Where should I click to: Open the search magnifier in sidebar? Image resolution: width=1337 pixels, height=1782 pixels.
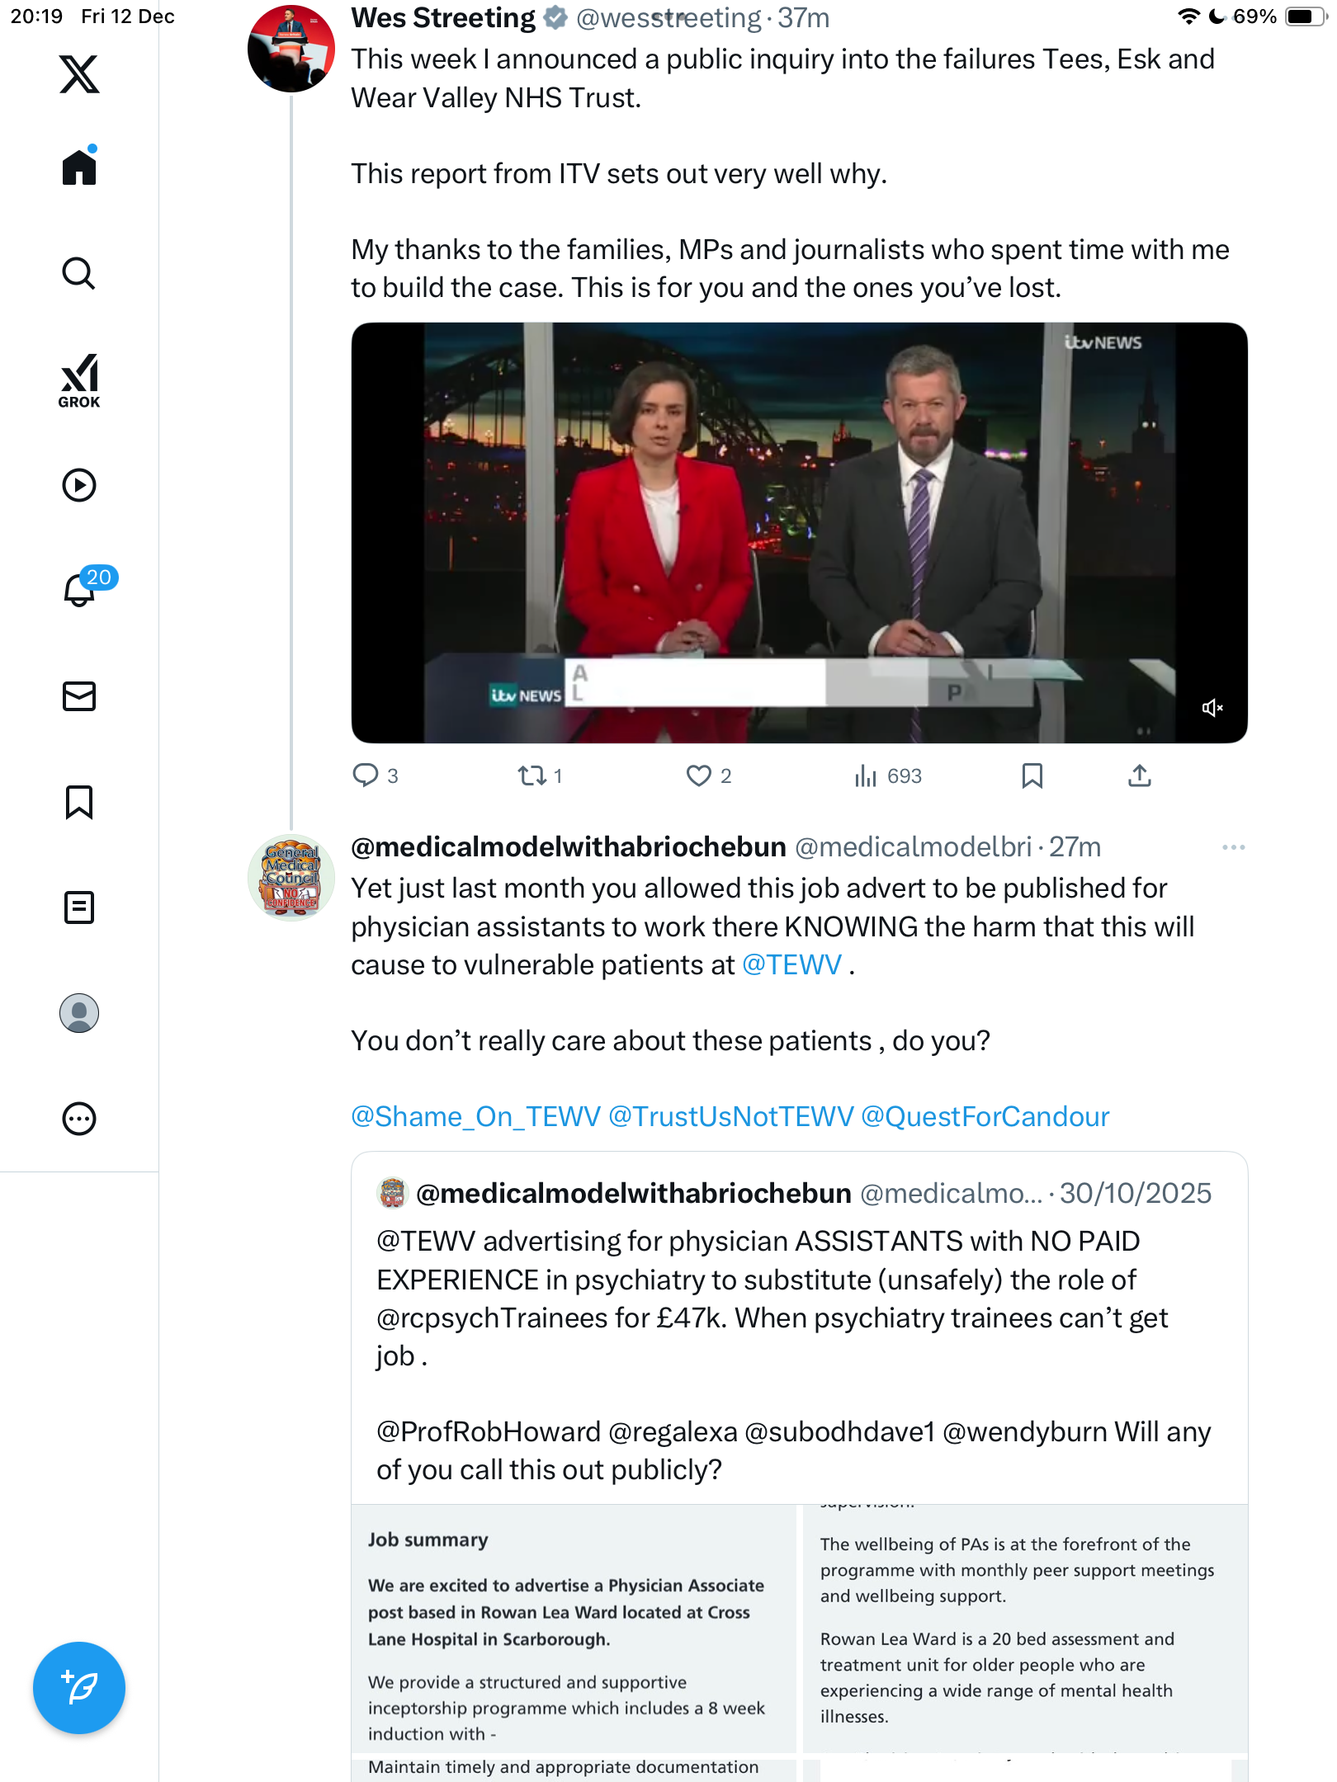[79, 273]
